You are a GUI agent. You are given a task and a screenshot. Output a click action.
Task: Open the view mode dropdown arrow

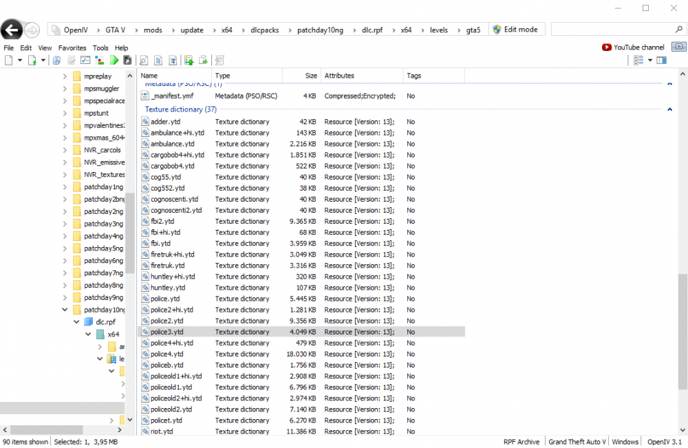(x=650, y=61)
